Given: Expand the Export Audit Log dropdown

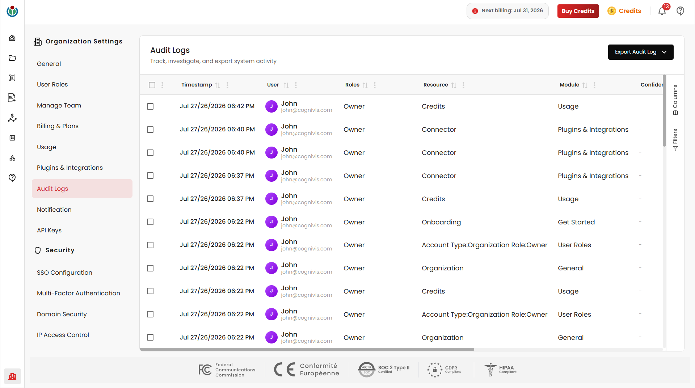Looking at the screenshot, I should (641, 52).
